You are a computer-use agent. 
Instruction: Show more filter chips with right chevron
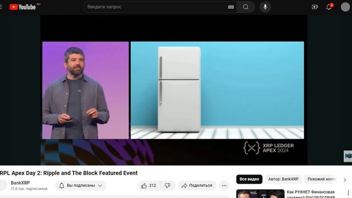pyautogui.click(x=345, y=180)
